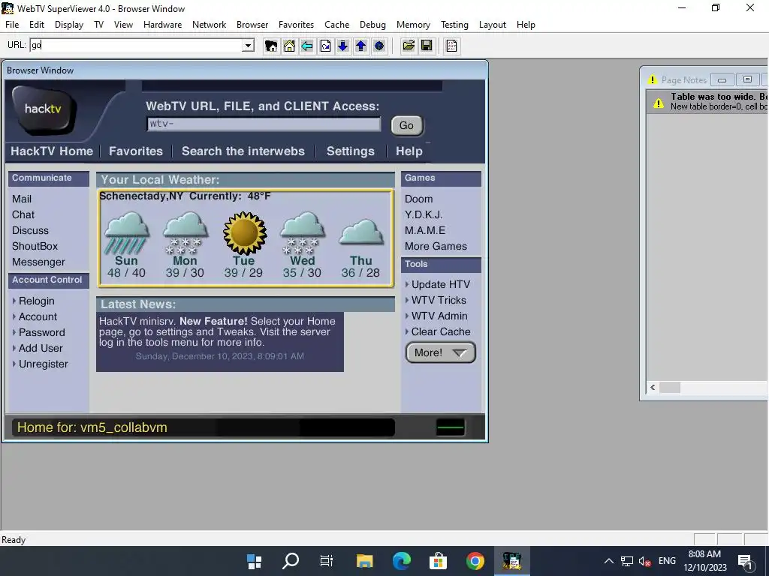Click the WebTV SuperViewer title bar icon

[8, 8]
